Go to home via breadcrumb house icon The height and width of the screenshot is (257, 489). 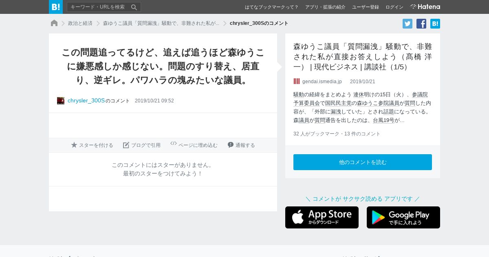[x=54, y=23]
